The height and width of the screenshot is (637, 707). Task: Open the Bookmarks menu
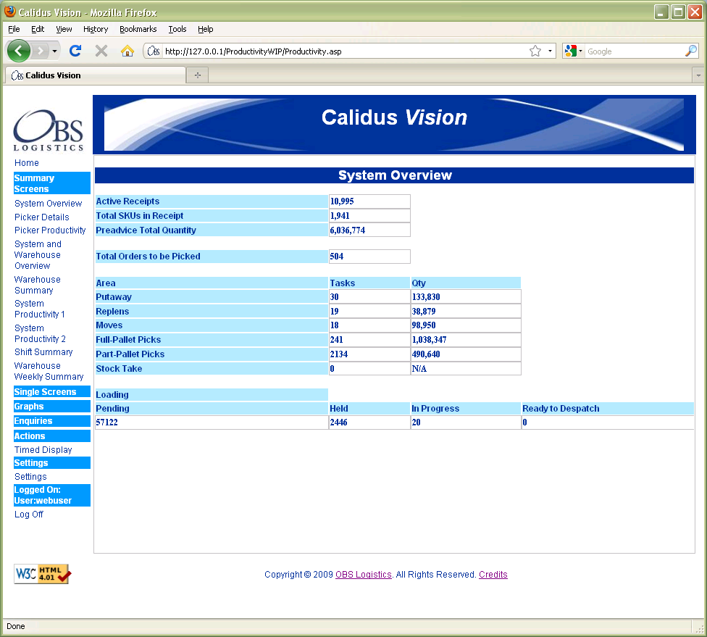point(138,29)
